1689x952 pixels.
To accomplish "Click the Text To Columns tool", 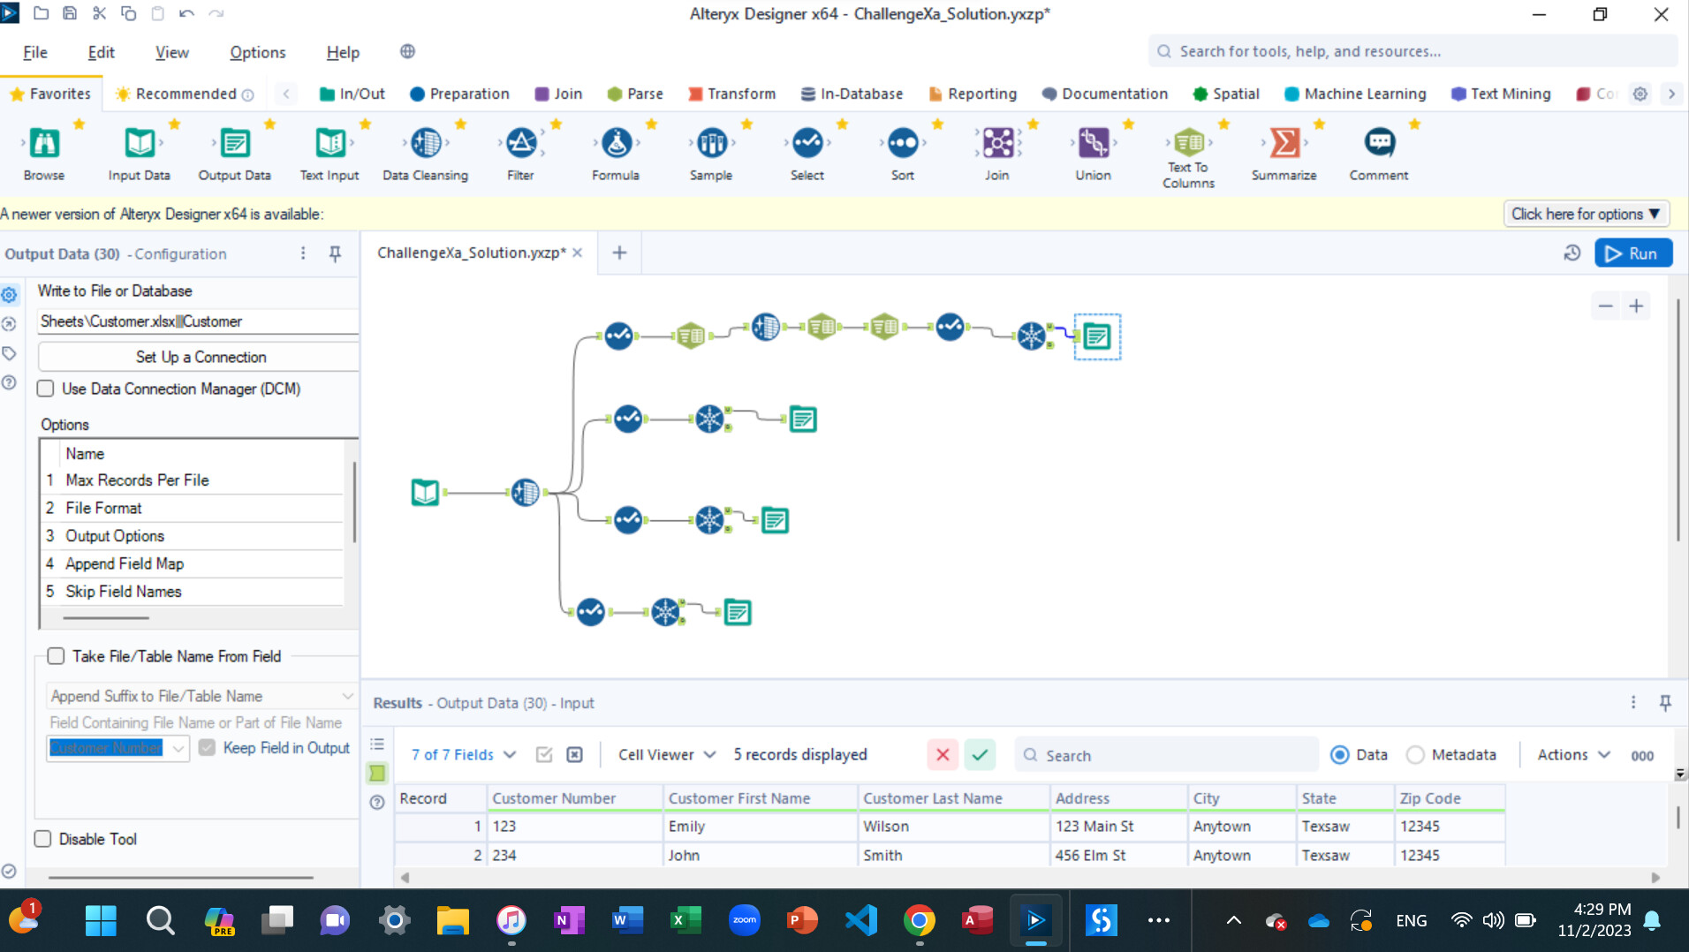I will pyautogui.click(x=1188, y=143).
